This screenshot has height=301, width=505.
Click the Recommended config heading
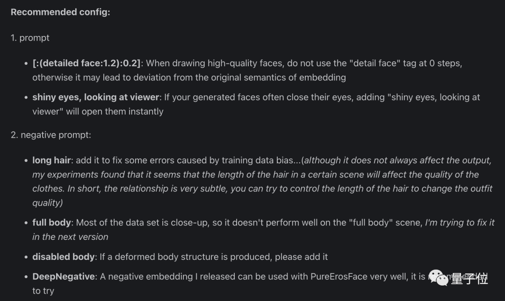[x=60, y=12]
